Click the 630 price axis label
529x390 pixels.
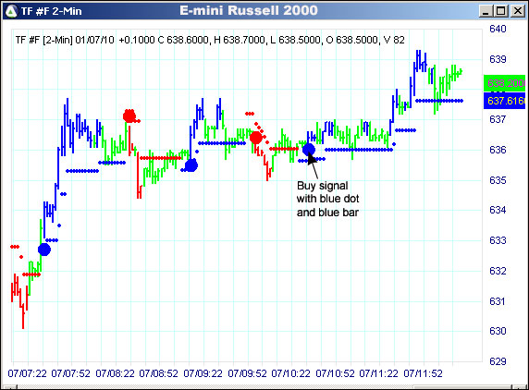498,331
